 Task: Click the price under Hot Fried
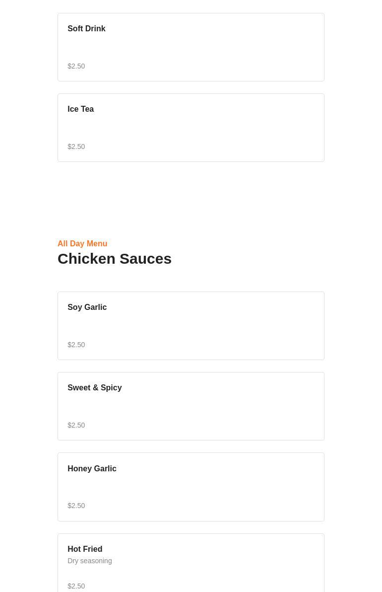(76, 586)
